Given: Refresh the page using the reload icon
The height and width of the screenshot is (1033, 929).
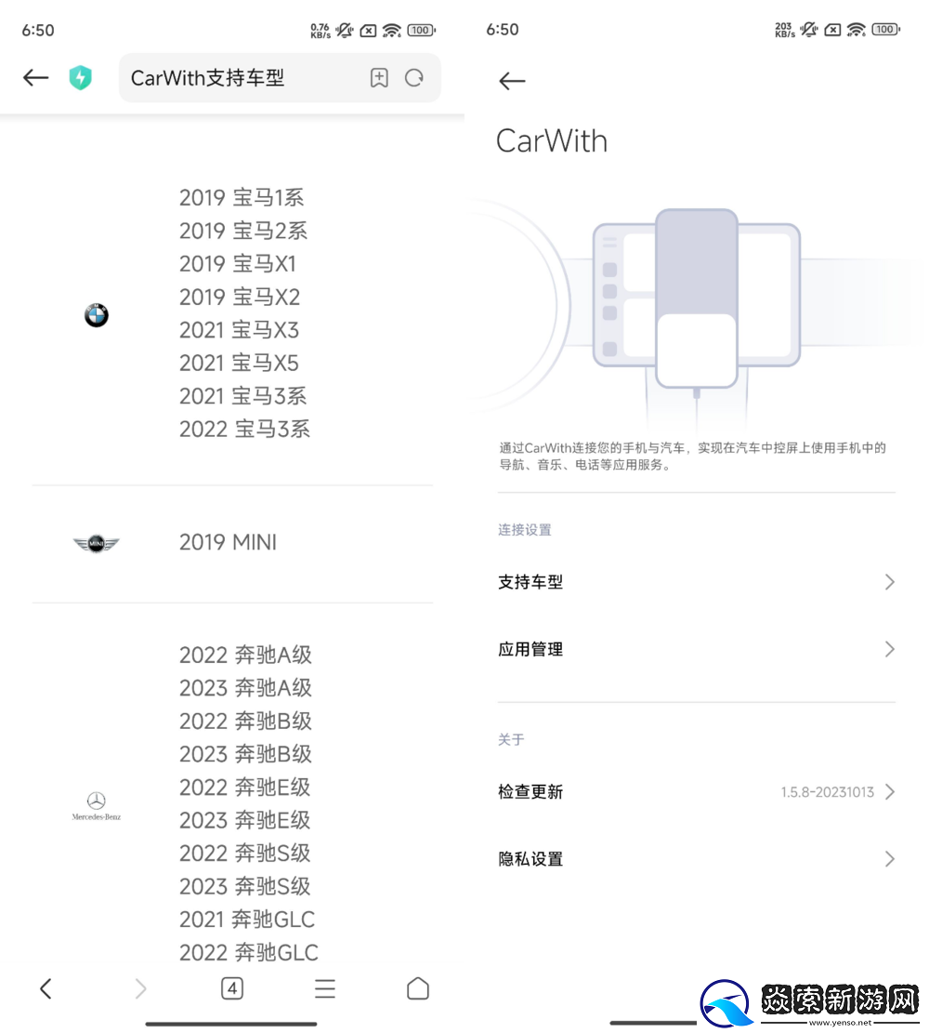Looking at the screenshot, I should pos(414,78).
